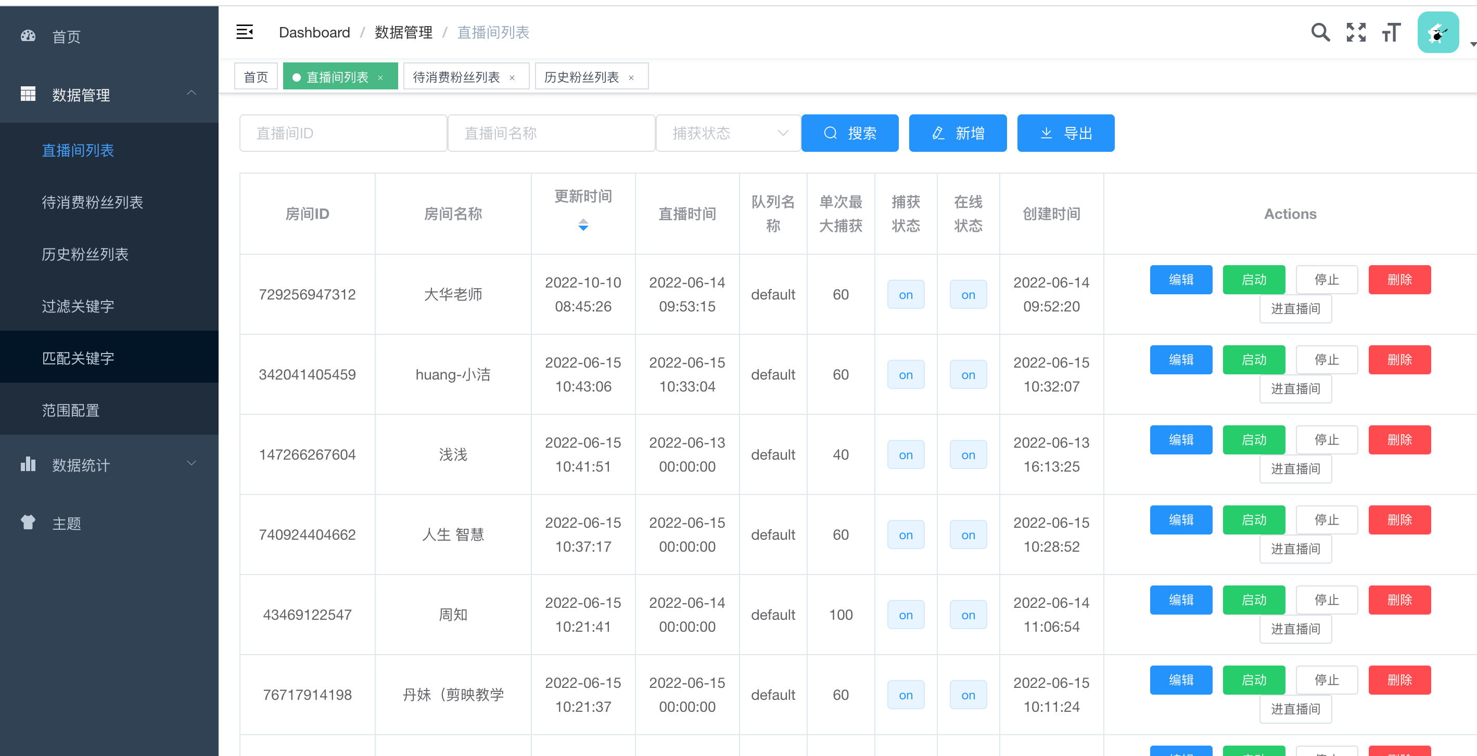Open the 主题 shirt icon menu
The width and height of the screenshot is (1477, 756).
(x=28, y=523)
